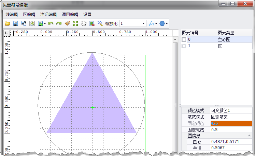Click the 图元编号 column header
Screen dimensions: 255x156
click(190, 33)
